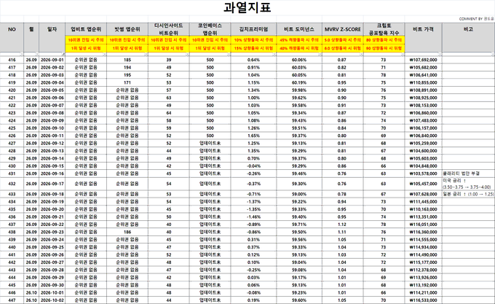The image size is (495, 304).
Task: Select the '45% 하향돌파 시 주의' warning cell
Action: click(299, 40)
